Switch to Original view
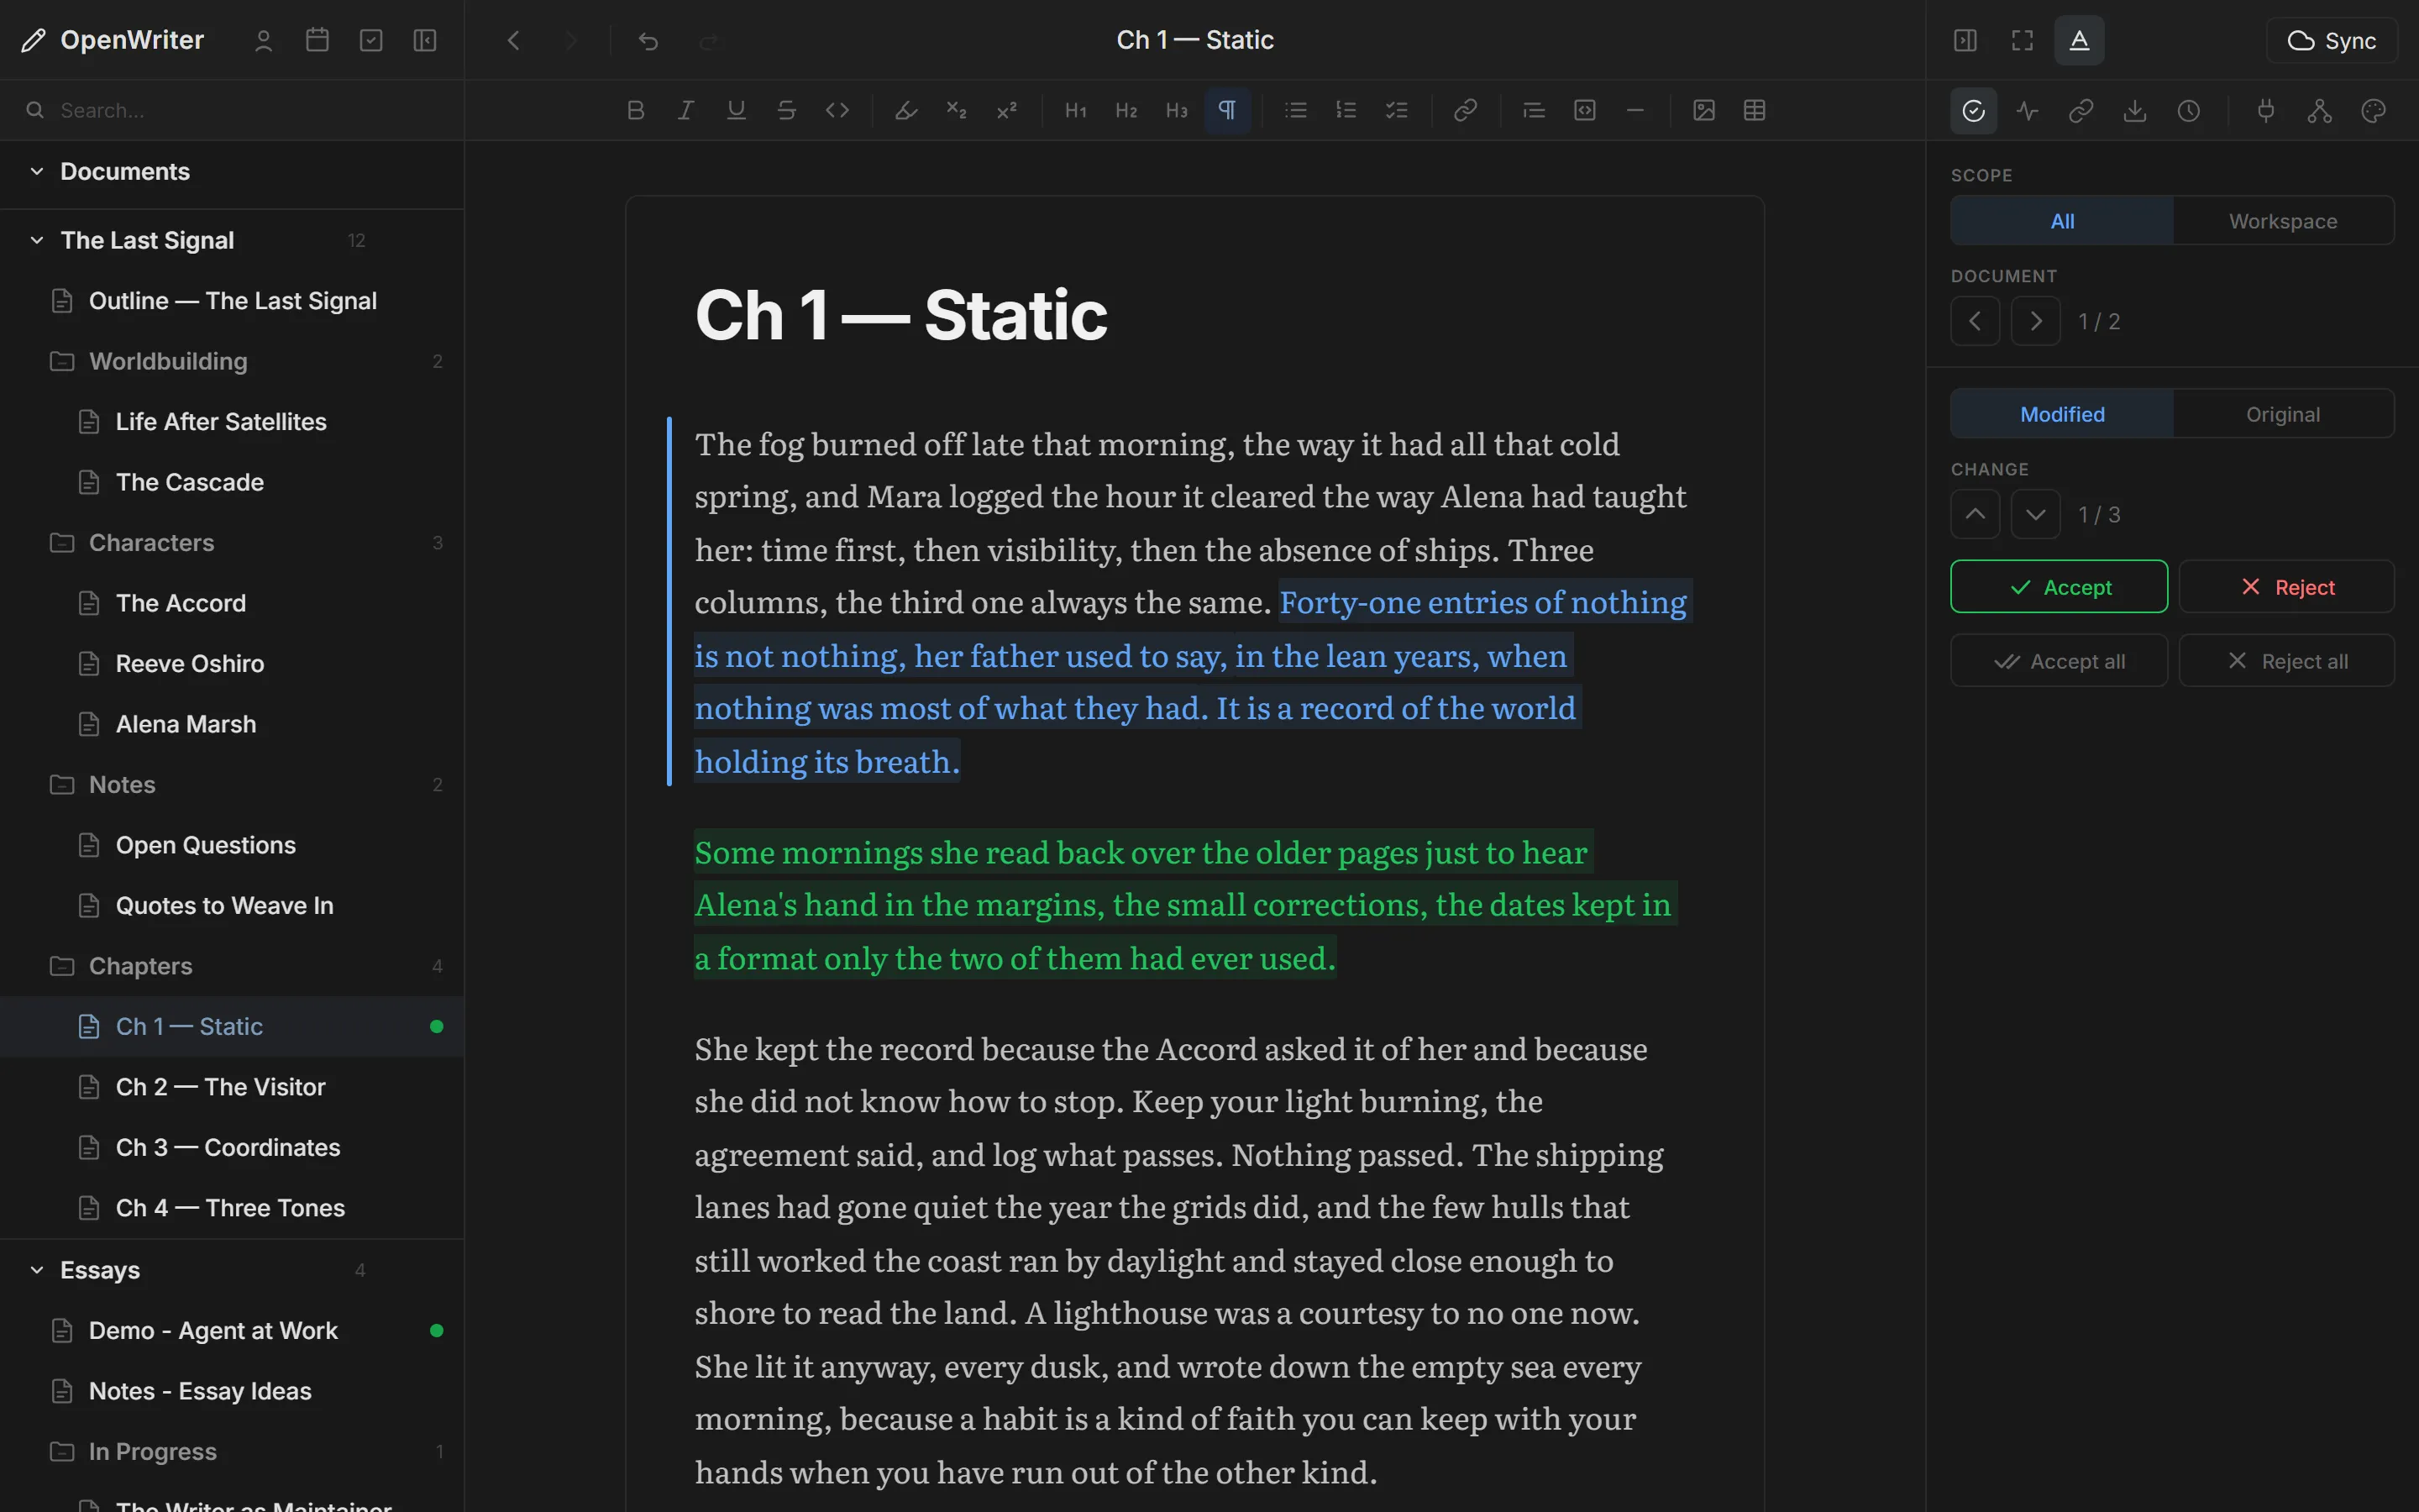The width and height of the screenshot is (2419, 1512). tap(2283, 414)
